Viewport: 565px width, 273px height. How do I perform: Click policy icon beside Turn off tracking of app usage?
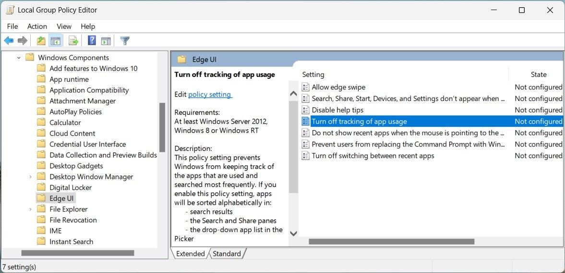306,121
